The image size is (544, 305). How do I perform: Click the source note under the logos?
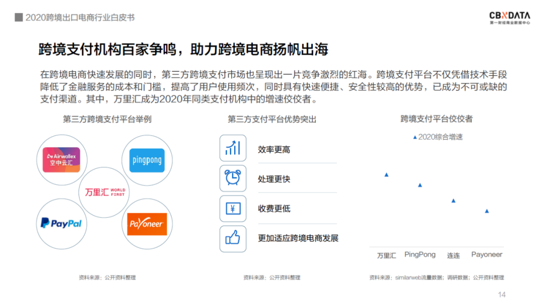click(x=107, y=278)
